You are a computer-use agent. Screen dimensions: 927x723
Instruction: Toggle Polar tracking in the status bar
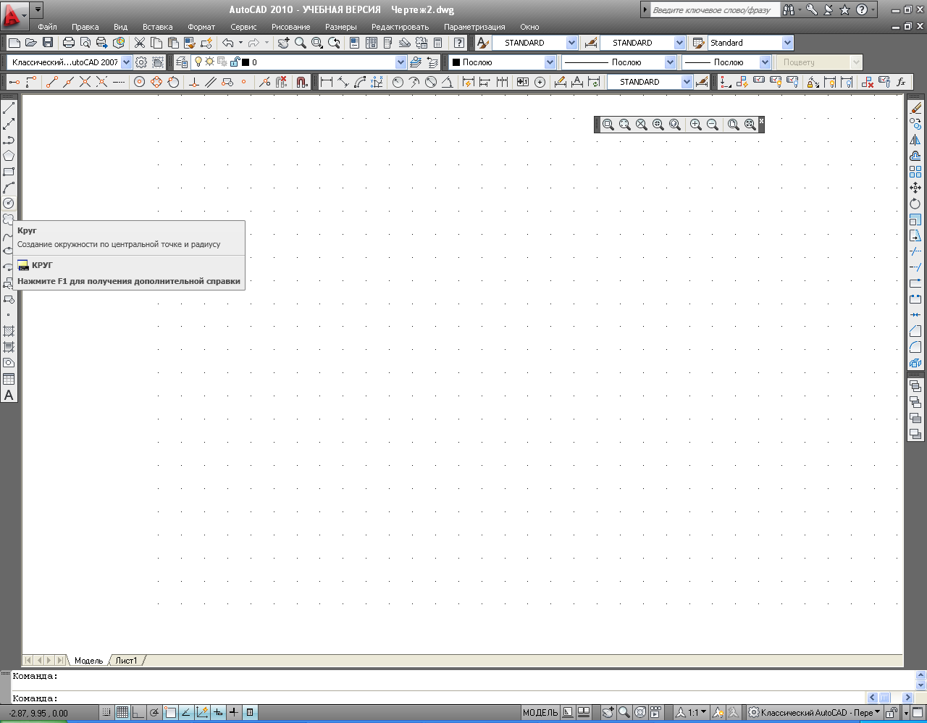tap(154, 713)
